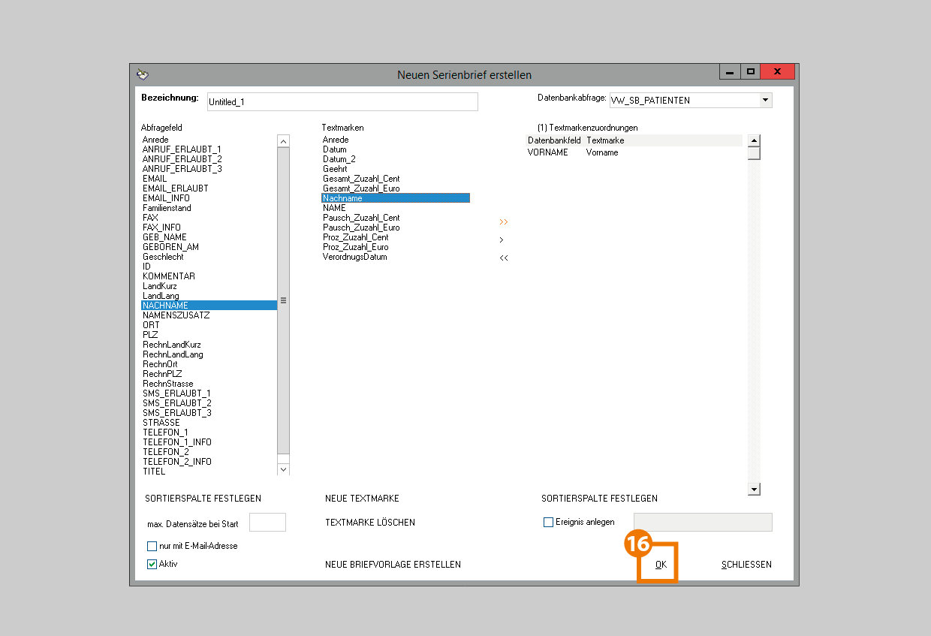The width and height of the screenshot is (931, 636).
Task: Select GEBOREN_AM in Abfragefeld list
Action: click(x=170, y=247)
